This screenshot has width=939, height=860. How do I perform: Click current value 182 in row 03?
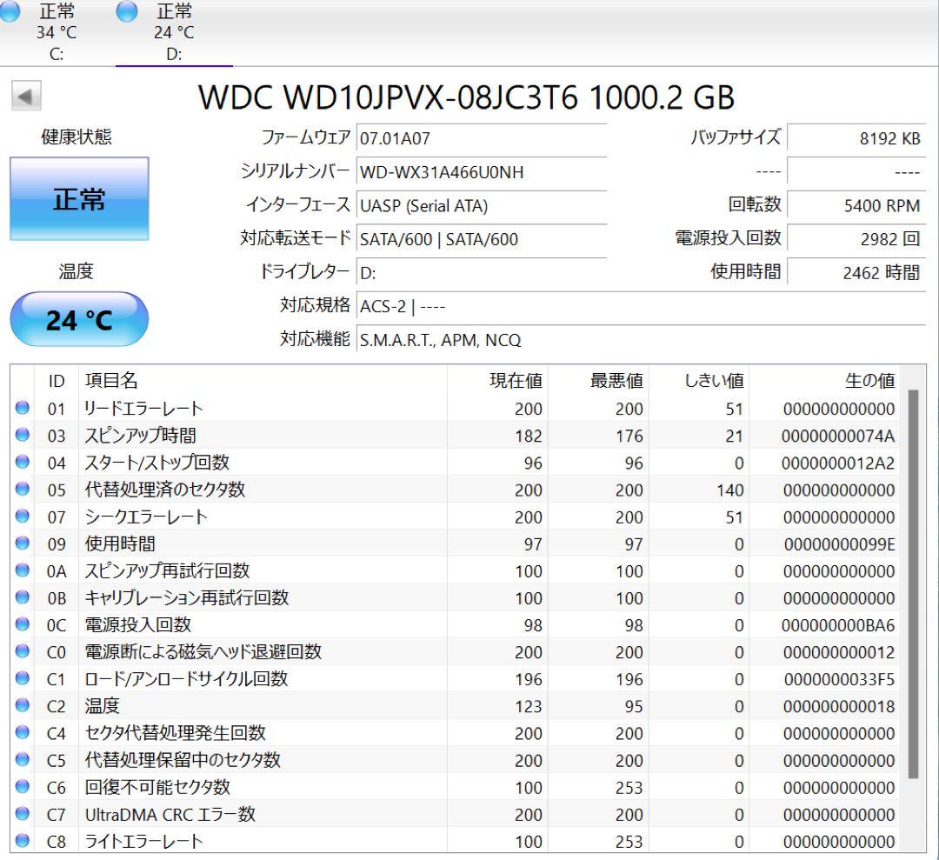[529, 436]
